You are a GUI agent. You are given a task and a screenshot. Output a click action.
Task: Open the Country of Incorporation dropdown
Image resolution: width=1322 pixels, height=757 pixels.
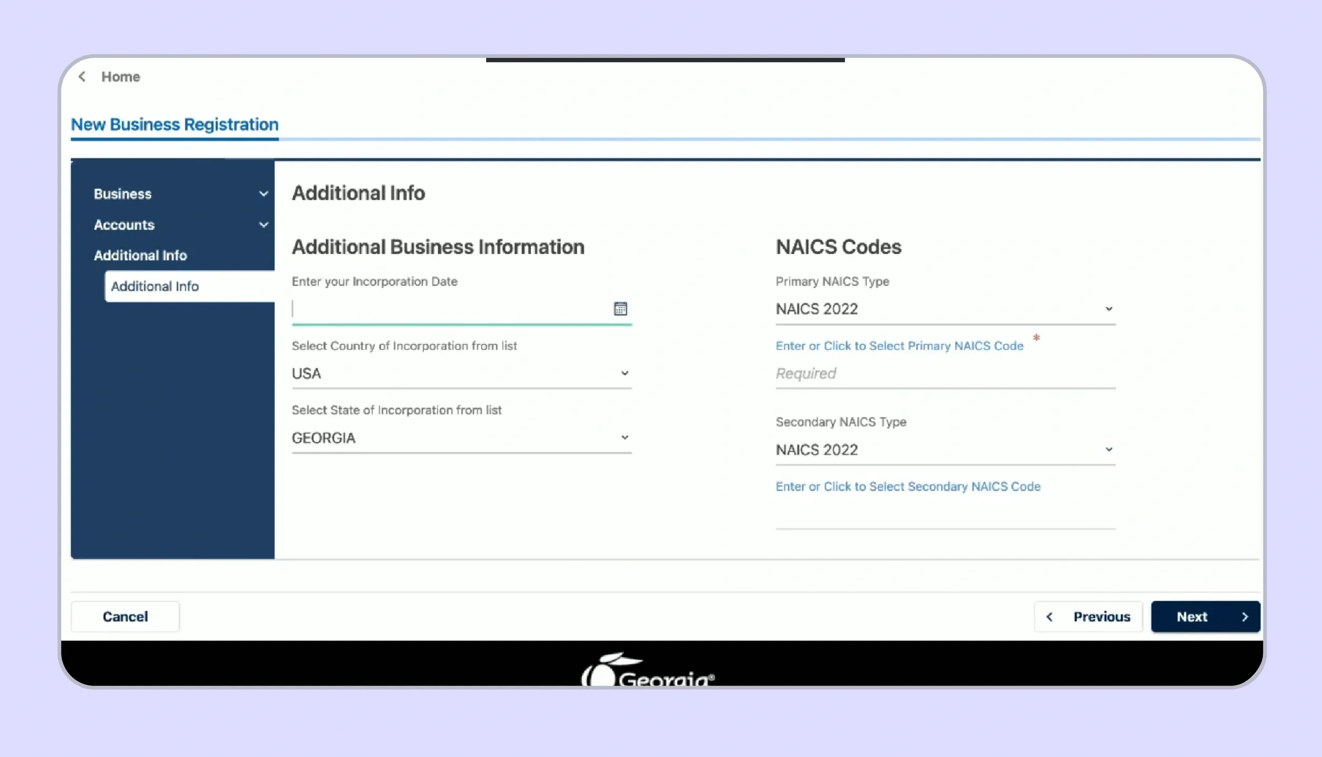pos(461,374)
